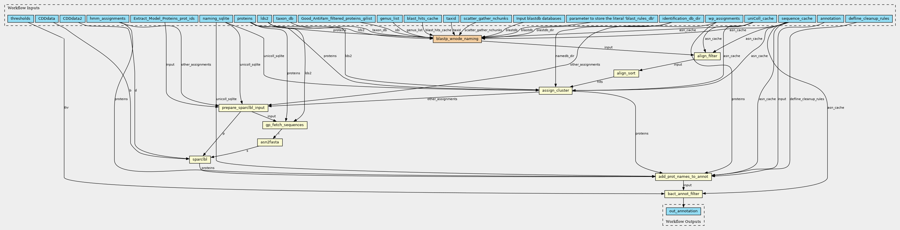Click the out_annotation output node

(x=683, y=211)
